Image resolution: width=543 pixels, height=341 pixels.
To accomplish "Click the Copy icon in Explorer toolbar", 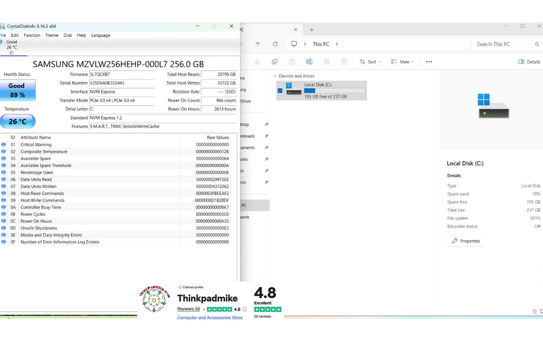I will pyautogui.click(x=275, y=62).
